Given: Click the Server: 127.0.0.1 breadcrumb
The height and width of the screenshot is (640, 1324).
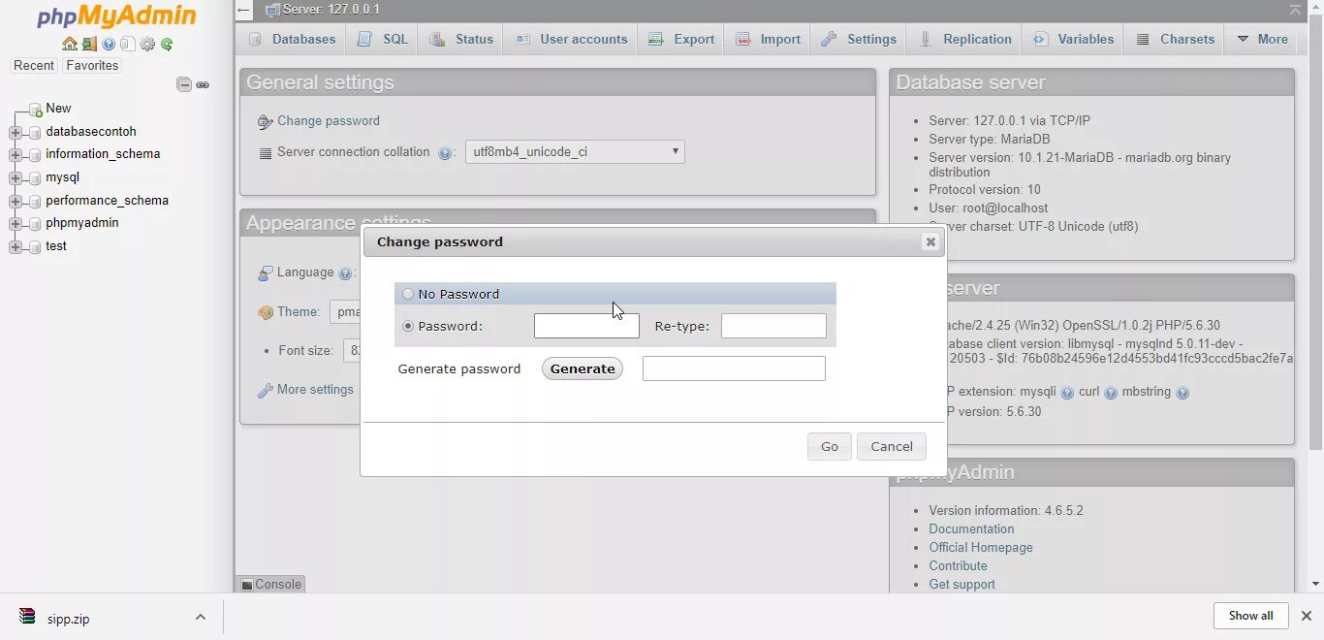Looking at the screenshot, I should pyautogui.click(x=331, y=10).
